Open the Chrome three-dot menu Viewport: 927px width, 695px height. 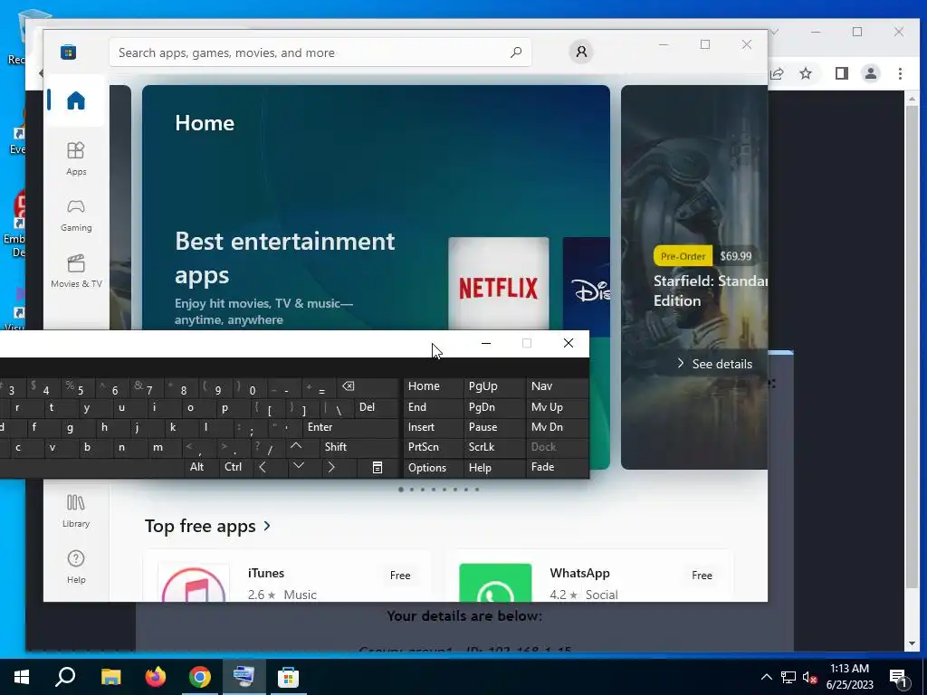click(900, 73)
